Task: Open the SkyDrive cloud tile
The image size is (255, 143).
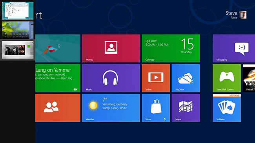Action: click(x=186, y=78)
